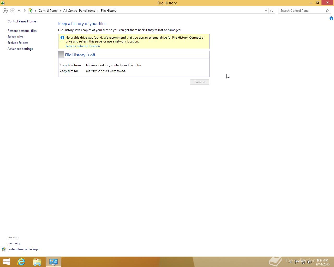Click the Back navigation arrow
The width and height of the screenshot is (334, 267).
click(x=5, y=11)
